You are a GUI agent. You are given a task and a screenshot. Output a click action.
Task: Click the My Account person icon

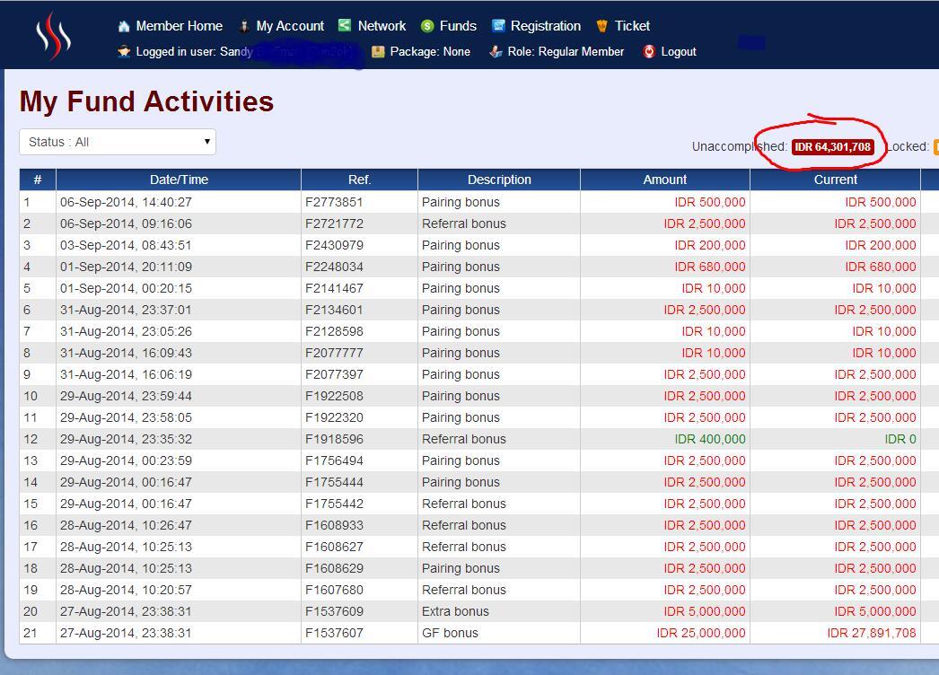coord(244,26)
